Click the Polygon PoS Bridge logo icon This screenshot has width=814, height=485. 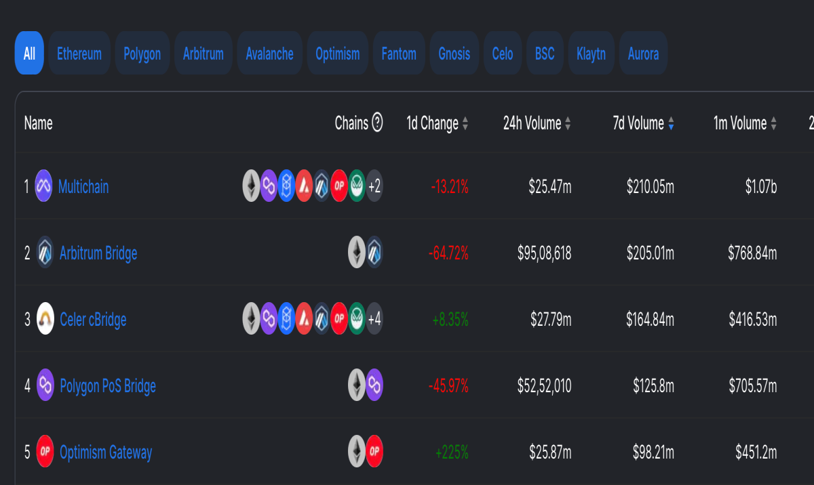point(45,385)
